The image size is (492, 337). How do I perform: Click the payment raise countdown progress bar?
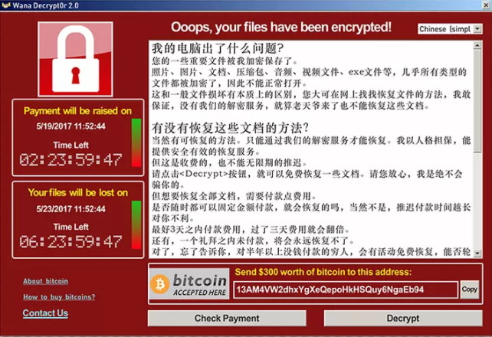click(x=136, y=142)
